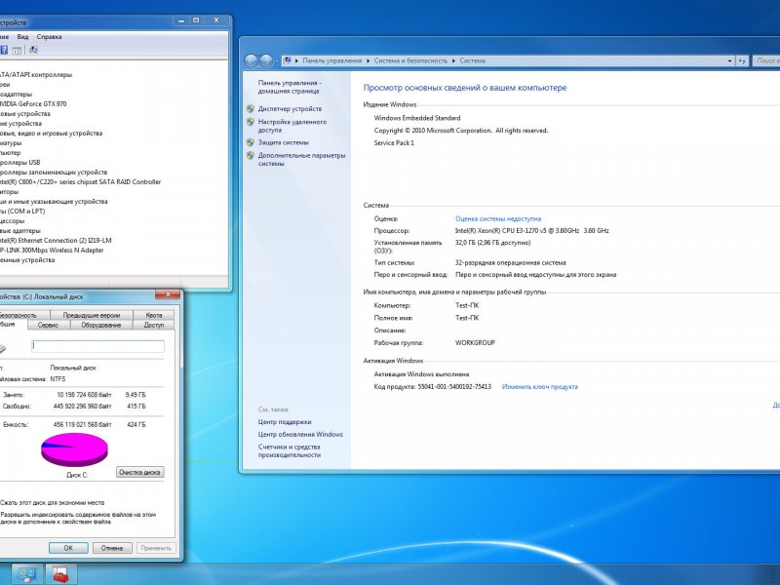Close the disk (C:) properties dialog
Viewport: 780px width, 585px height.
tap(168, 294)
